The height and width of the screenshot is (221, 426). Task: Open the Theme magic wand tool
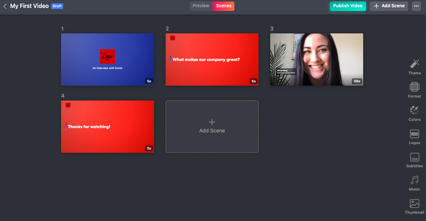point(414,67)
